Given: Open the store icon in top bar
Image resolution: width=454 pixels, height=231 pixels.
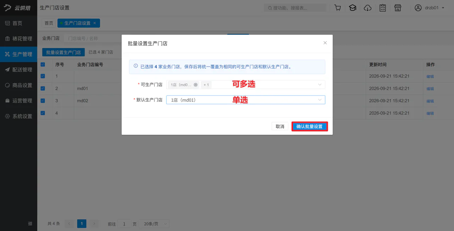Looking at the screenshot, I should coord(398,8).
